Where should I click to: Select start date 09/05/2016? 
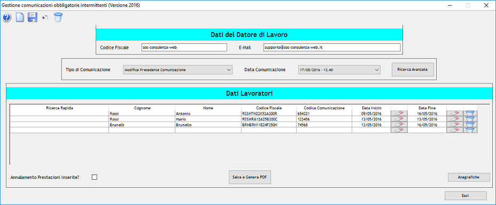click(371, 113)
